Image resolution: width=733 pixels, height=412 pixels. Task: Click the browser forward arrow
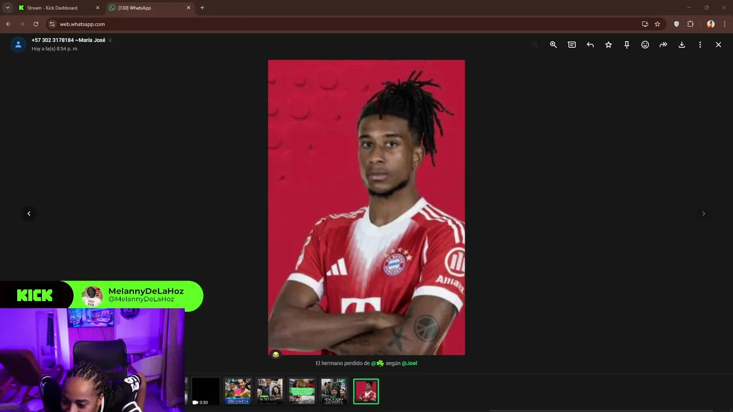pyautogui.click(x=22, y=24)
